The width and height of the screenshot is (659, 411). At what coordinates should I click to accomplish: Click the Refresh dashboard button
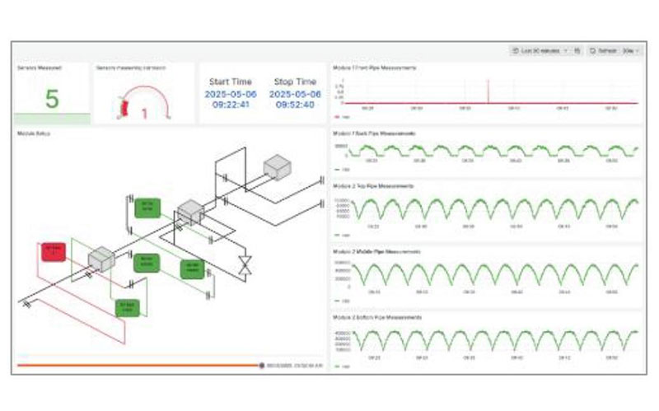(x=603, y=51)
